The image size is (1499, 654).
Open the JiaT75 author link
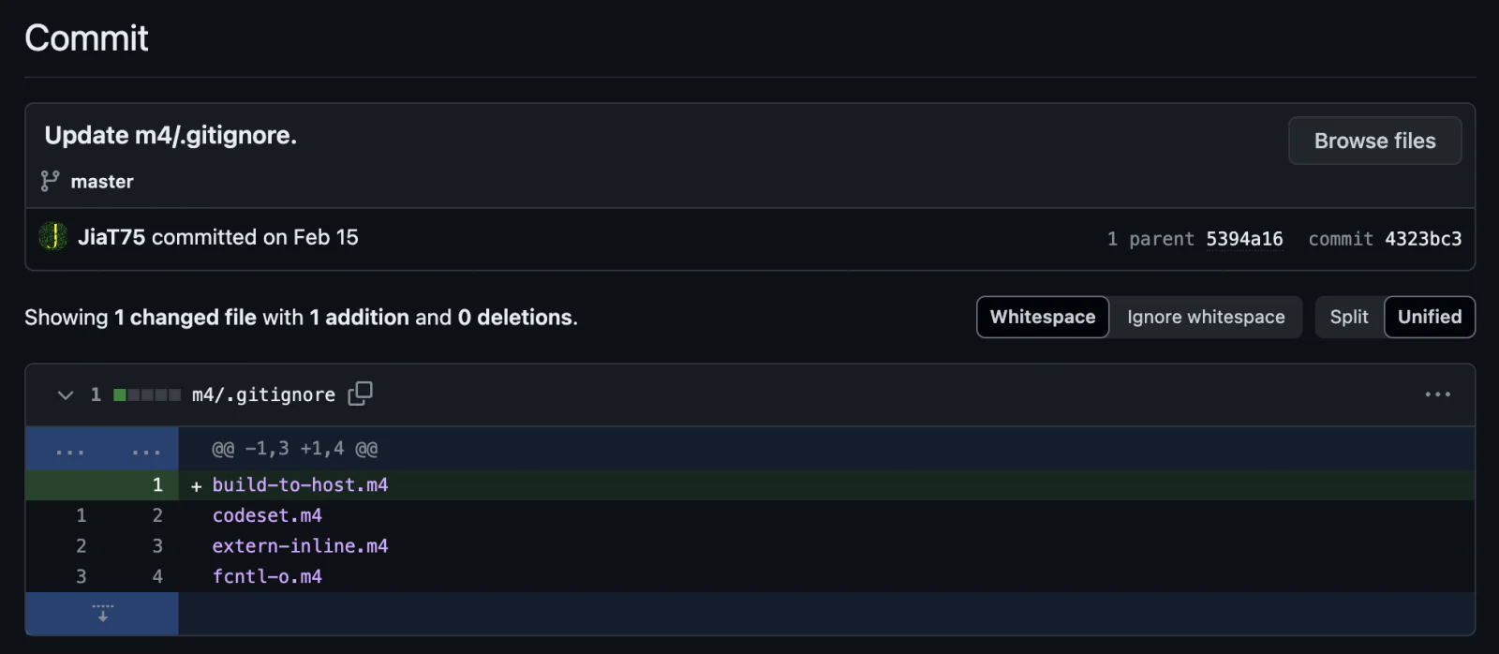(111, 237)
